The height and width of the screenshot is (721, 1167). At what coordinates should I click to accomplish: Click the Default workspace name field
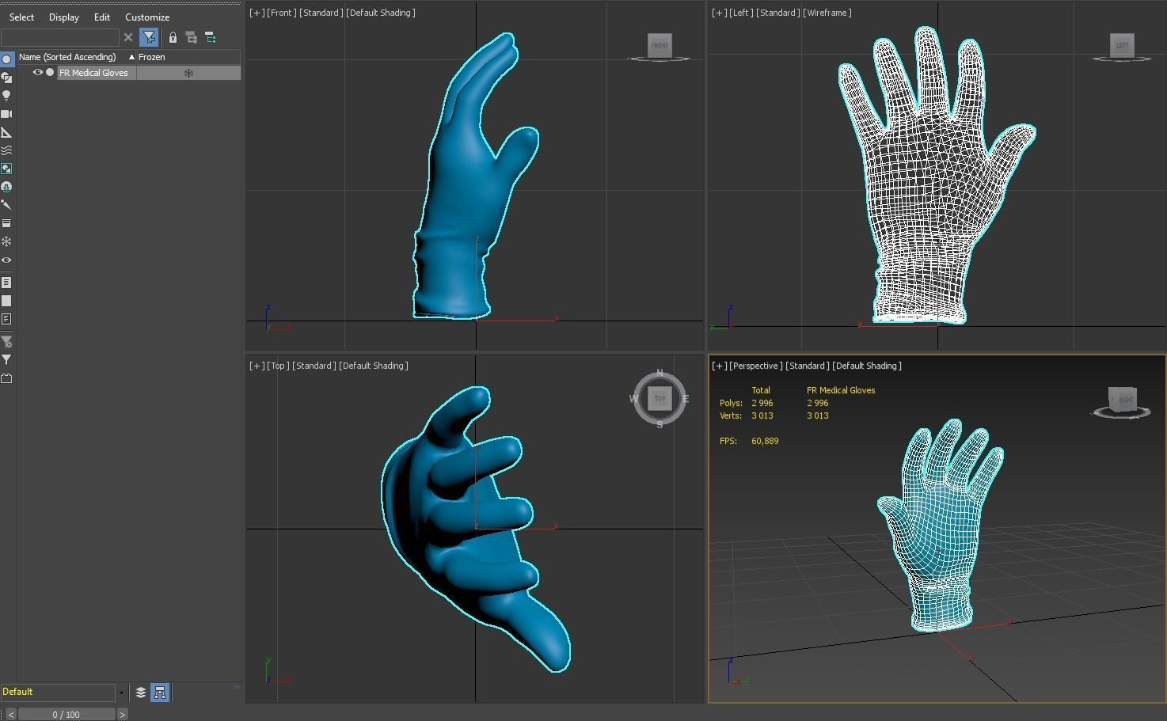58,692
